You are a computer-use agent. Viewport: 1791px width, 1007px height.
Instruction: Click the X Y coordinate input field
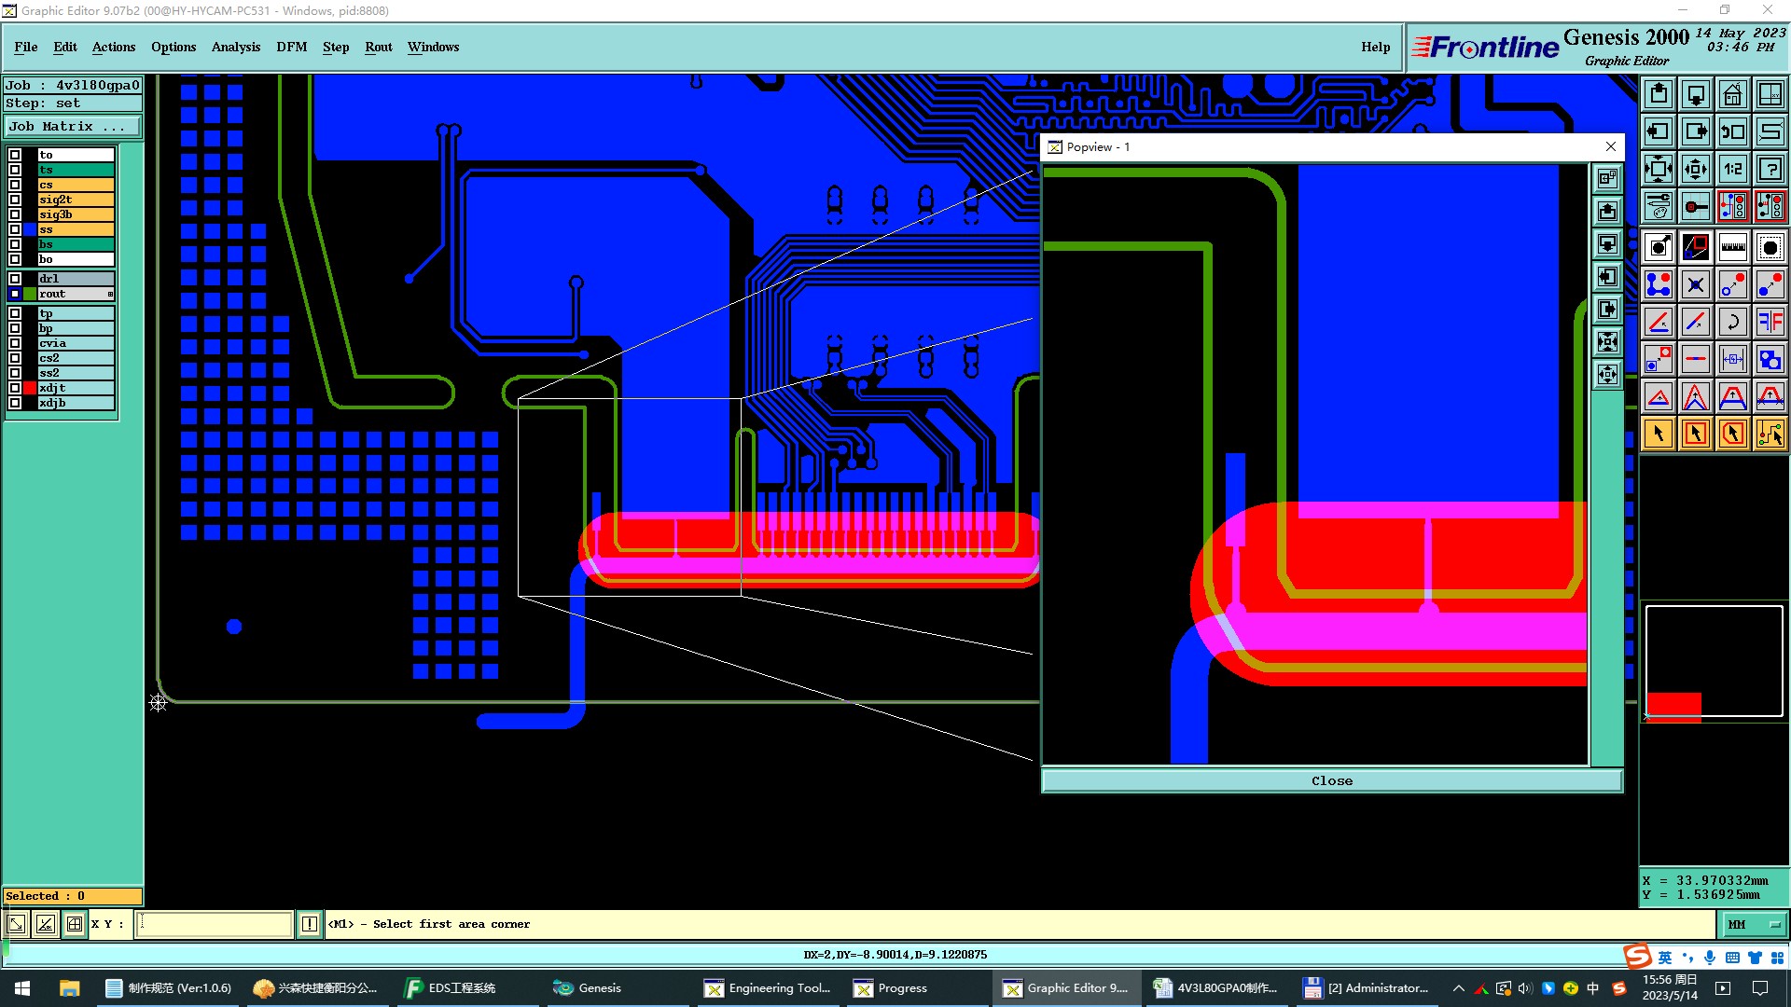coord(215,924)
